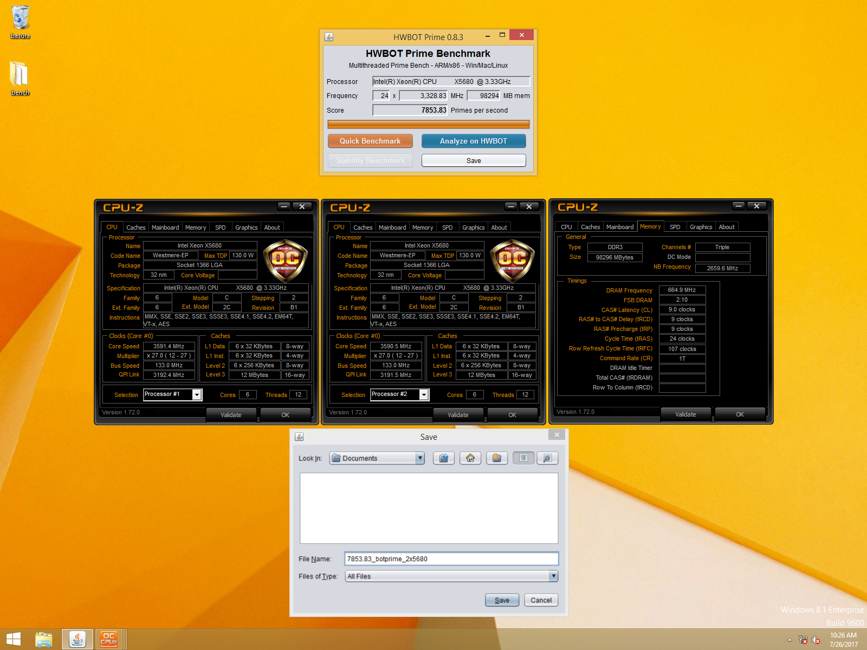Switch to List view in Save dialog

[x=523, y=458]
